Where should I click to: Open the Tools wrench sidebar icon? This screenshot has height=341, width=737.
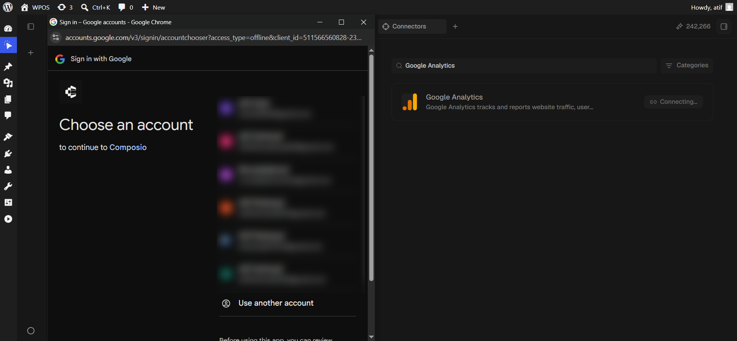(x=8, y=186)
